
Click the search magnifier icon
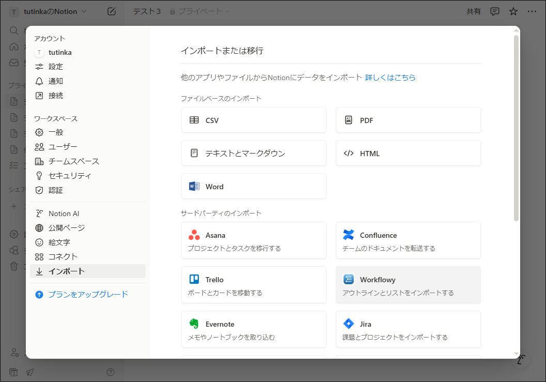point(14,30)
